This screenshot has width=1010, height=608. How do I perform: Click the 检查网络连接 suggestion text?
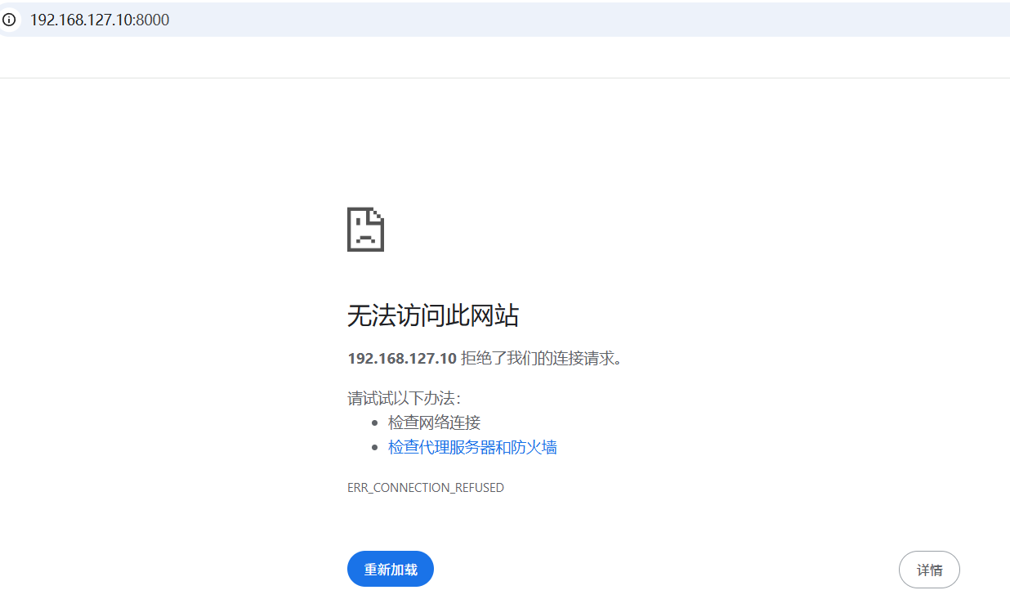point(434,422)
